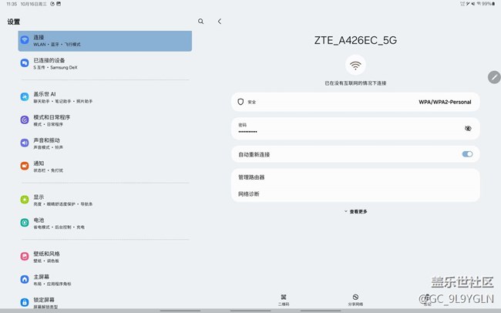This screenshot has width=501, height=313.
Task: Click 网络诊断
Action: 355,194
